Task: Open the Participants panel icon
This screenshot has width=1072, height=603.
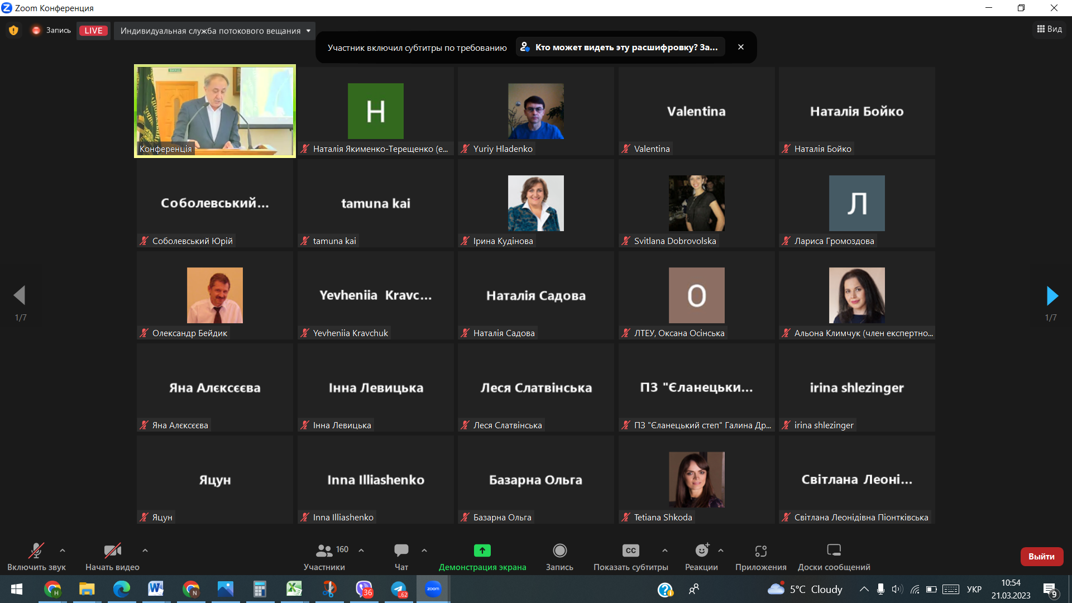Action: click(x=324, y=551)
